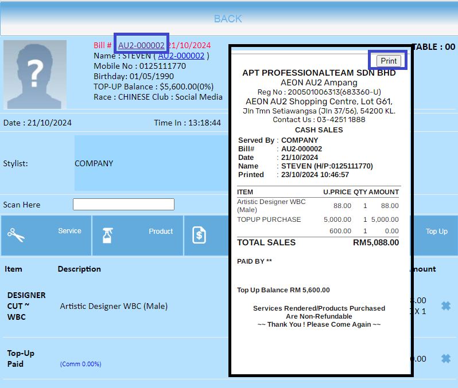Open bill number AU2-000002 link
The width and height of the screenshot is (458, 388).
coord(141,45)
